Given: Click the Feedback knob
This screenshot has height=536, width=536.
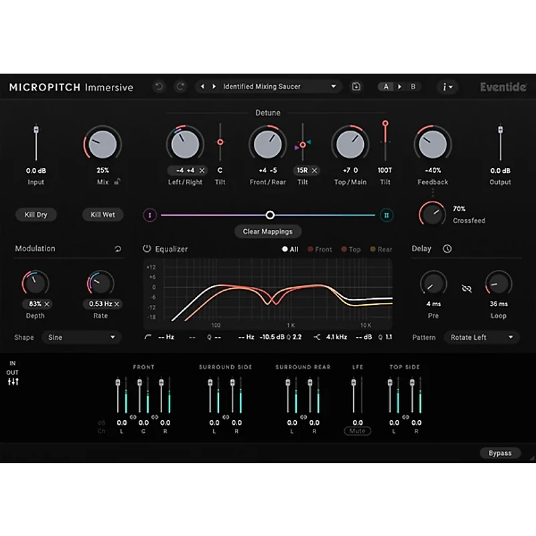Looking at the screenshot, I should click(x=432, y=144).
